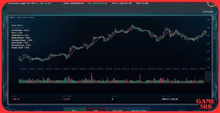Select the 'Trend Falcon +1.21%' row

20,35
